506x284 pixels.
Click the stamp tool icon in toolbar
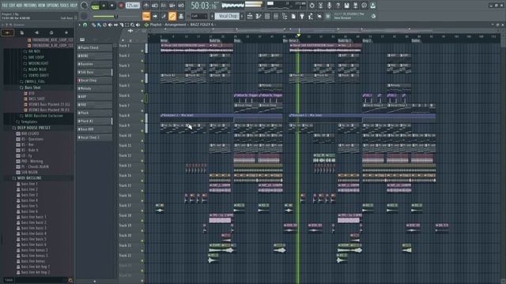point(181,16)
